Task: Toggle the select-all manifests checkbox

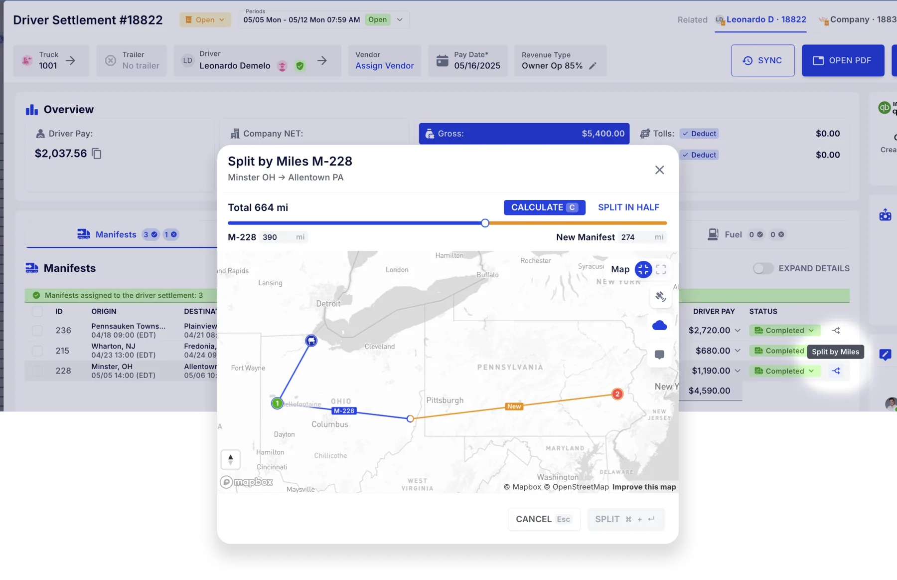Action: [x=37, y=311]
